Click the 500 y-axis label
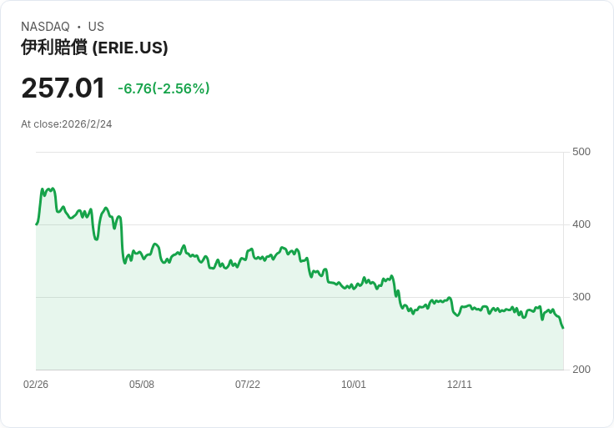This screenshot has height=428, width=614. pos(581,152)
